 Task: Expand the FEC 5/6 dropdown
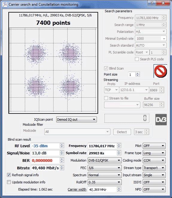click(105, 168)
